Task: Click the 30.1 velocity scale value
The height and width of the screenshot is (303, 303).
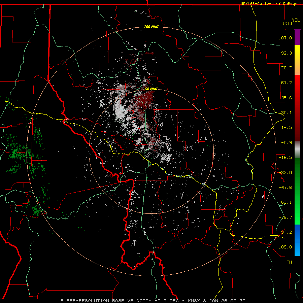Action: click(x=287, y=113)
